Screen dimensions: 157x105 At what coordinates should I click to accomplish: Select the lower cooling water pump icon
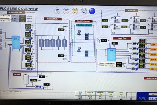tap(79, 50)
